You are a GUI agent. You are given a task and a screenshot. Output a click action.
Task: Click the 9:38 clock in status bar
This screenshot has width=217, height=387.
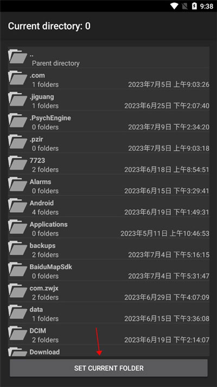207,6
